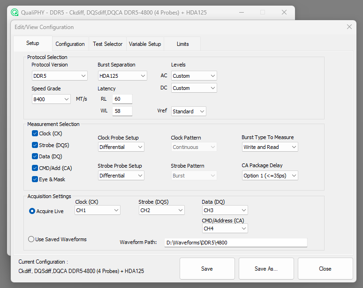Click the Close button

pyautogui.click(x=325, y=269)
